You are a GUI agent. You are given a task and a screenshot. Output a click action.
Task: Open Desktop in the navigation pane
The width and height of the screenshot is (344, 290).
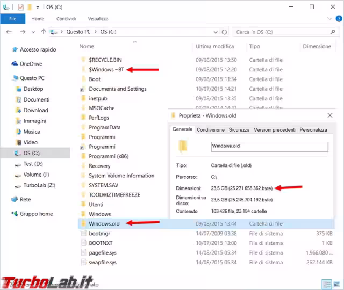coord(33,89)
